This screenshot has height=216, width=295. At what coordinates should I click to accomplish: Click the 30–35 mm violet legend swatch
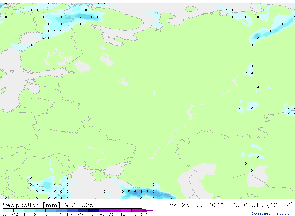(x=105, y=210)
